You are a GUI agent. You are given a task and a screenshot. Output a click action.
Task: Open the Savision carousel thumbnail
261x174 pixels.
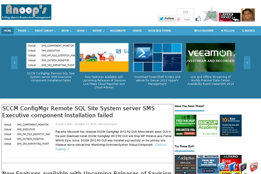(x=104, y=57)
